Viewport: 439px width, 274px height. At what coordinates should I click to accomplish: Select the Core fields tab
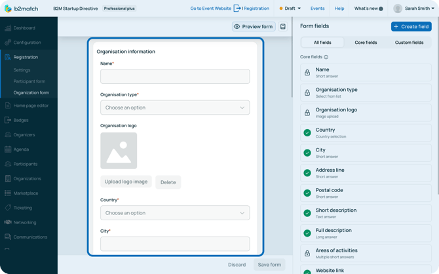(x=366, y=43)
